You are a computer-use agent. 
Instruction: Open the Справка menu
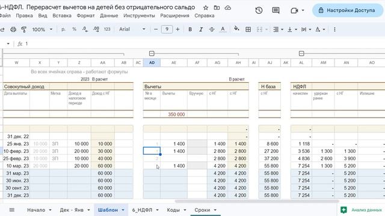click(x=205, y=16)
